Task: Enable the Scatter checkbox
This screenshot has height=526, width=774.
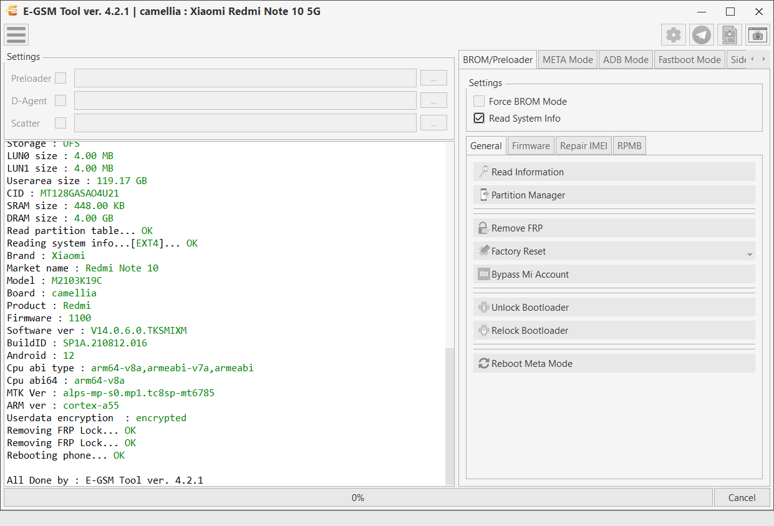Action: click(60, 123)
